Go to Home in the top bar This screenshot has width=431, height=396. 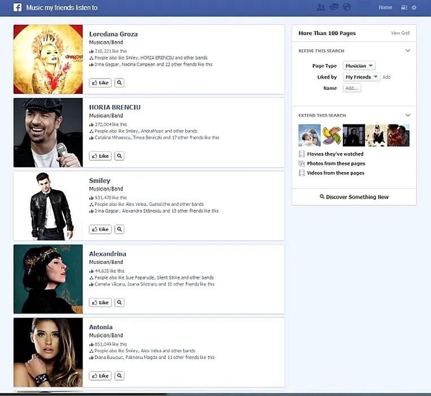click(385, 7)
